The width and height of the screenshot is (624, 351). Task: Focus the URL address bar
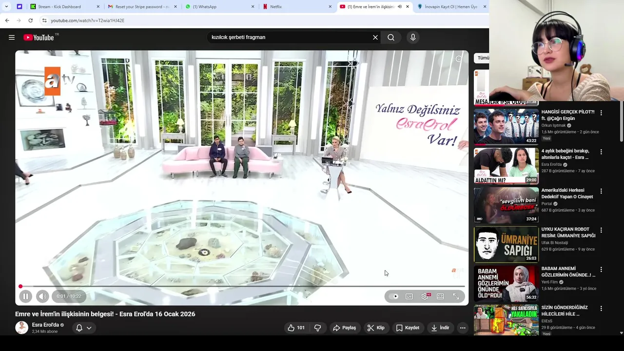click(263, 20)
